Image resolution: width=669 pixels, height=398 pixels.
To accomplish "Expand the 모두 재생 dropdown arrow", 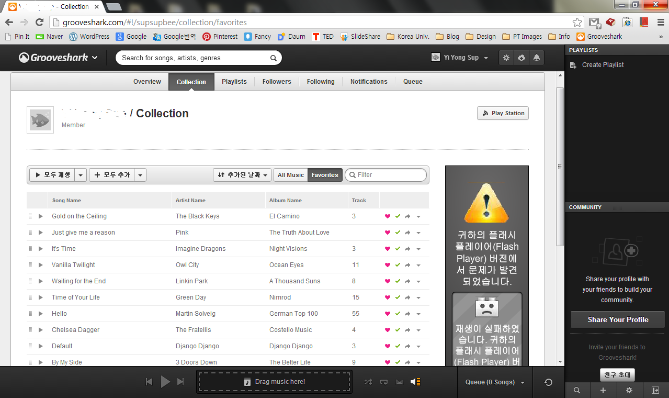I will pyautogui.click(x=81, y=175).
